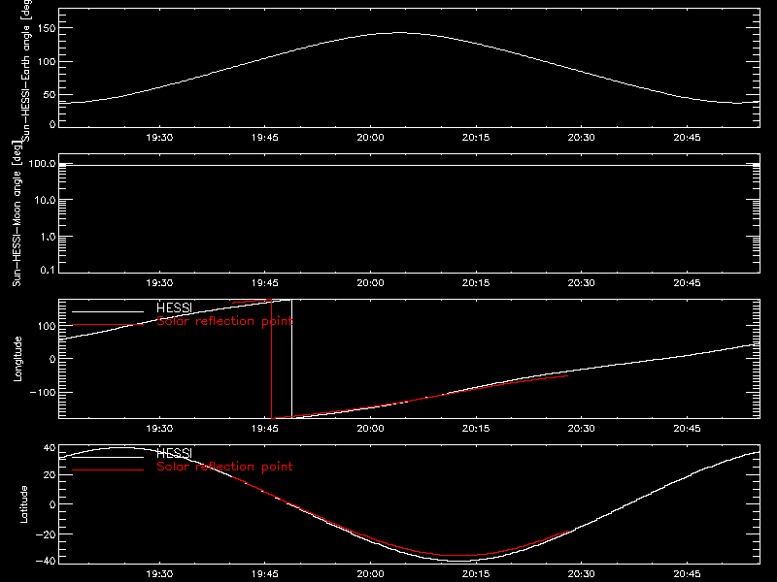This screenshot has height=582, width=777.
Task: Click red legend line in Latitude plot
Action: (x=108, y=469)
